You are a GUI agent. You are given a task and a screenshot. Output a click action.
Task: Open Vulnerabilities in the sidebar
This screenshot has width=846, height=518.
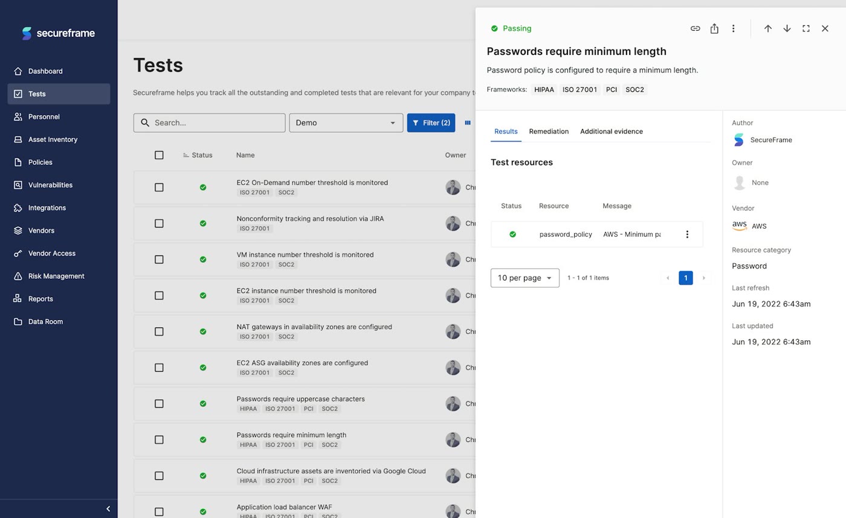(x=59, y=185)
